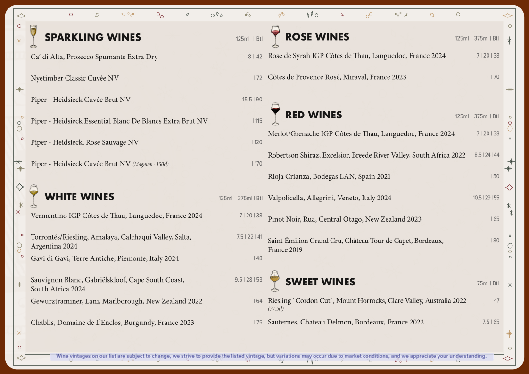Click the sweet wine glass icon
Viewport: 529px width, 374px height.
275,281
